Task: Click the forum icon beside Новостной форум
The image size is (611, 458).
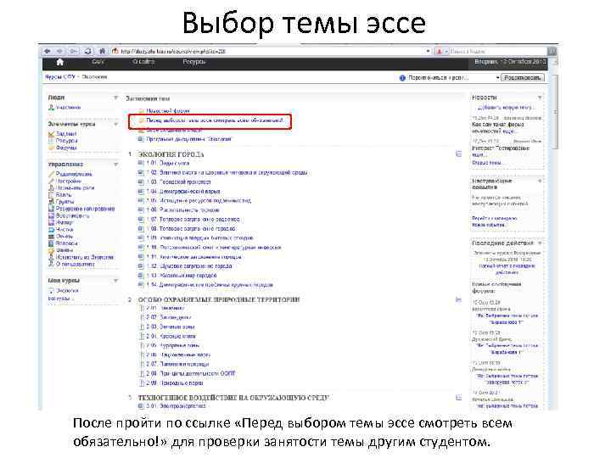Action: (x=142, y=111)
